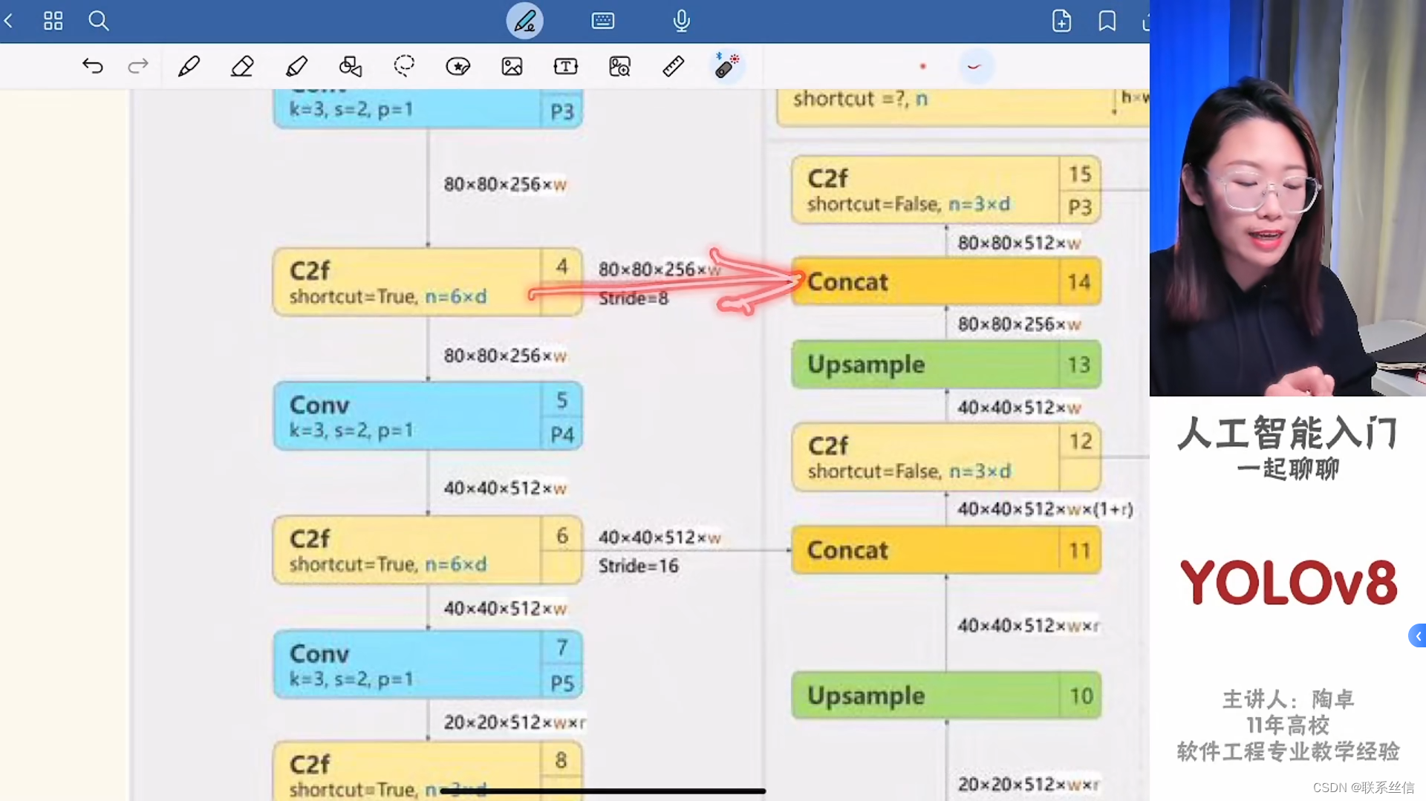Select the Text box tool
1426x801 pixels.
tap(565, 66)
